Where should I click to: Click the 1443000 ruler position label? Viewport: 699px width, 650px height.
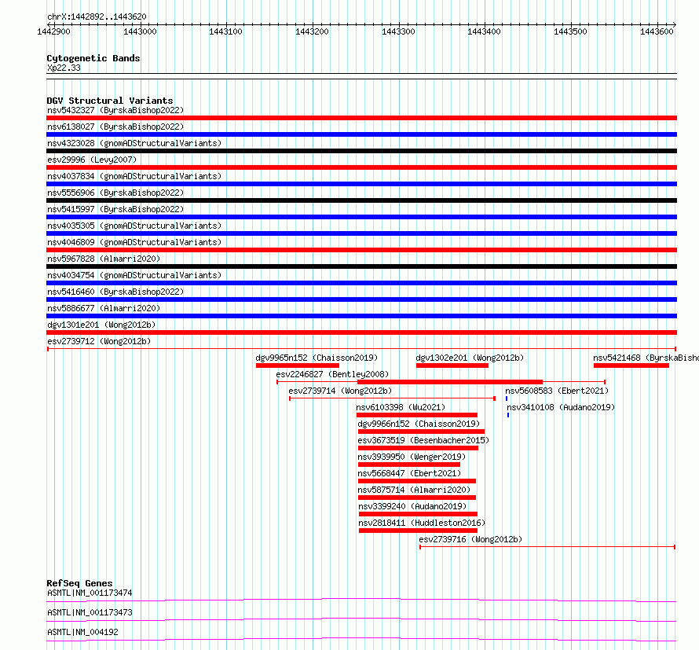(140, 31)
